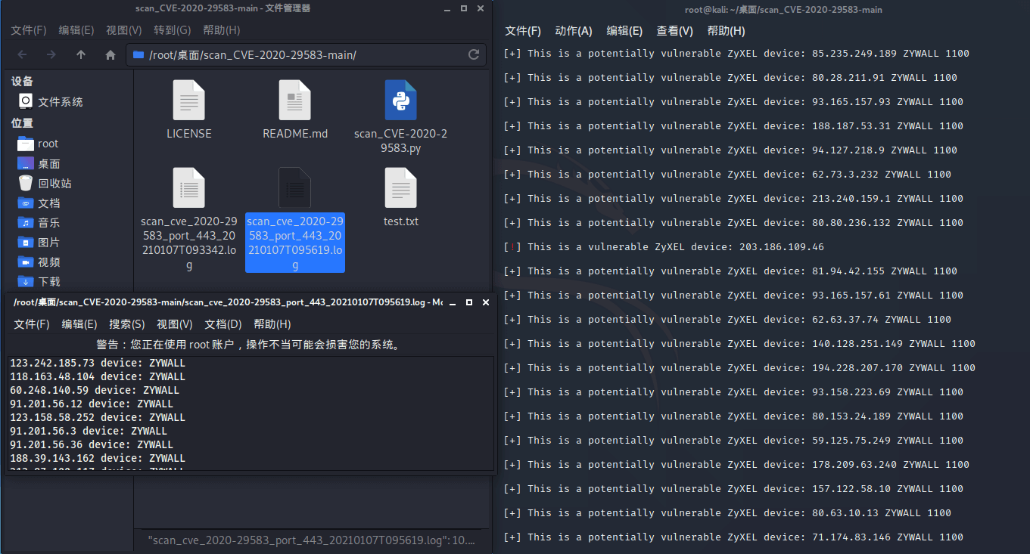Select the log file ending in 093342
The image size is (1030, 554).
point(188,189)
